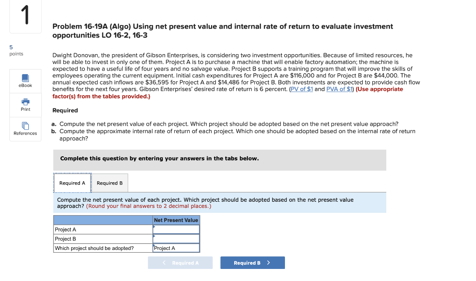Click inside Project A's Net Present Value field

click(176, 229)
